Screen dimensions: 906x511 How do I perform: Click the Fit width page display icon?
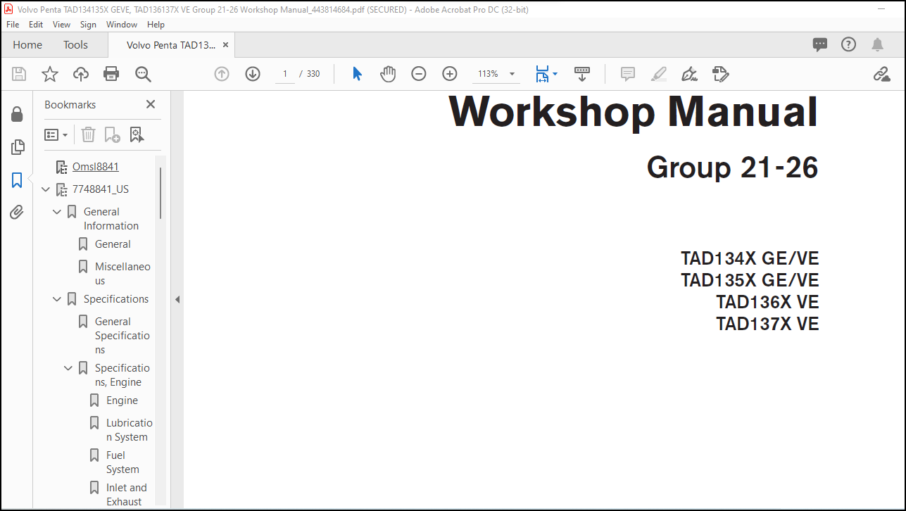coord(542,74)
